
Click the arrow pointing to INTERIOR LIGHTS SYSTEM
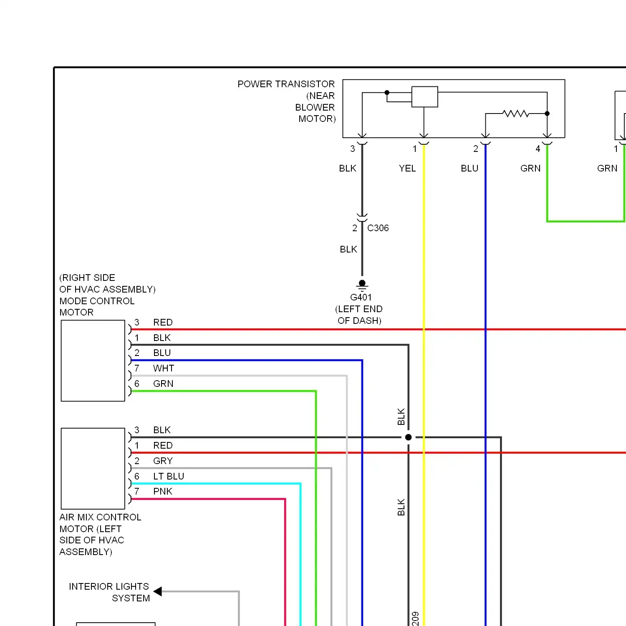point(158,591)
